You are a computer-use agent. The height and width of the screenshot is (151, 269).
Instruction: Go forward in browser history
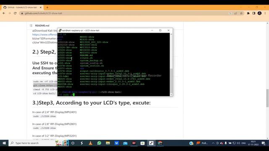(x=9, y=13)
